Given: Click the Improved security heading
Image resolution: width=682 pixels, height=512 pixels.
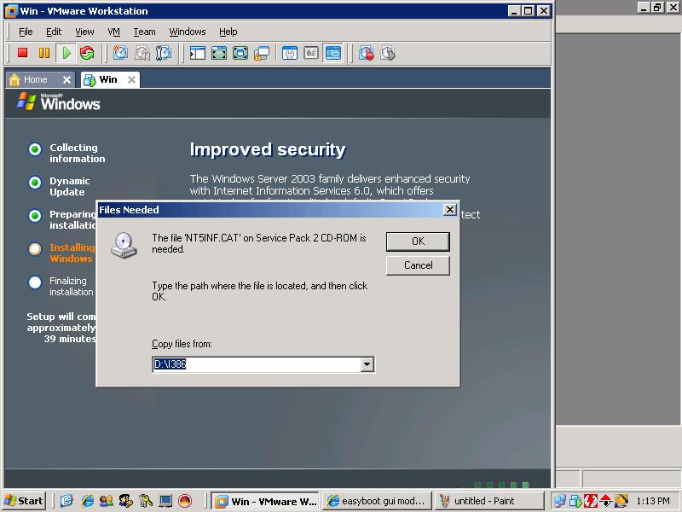Looking at the screenshot, I should click(x=268, y=150).
